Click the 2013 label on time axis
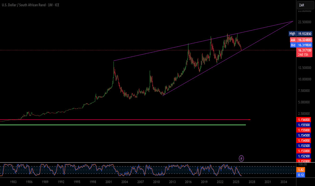 [x=172, y=182]
